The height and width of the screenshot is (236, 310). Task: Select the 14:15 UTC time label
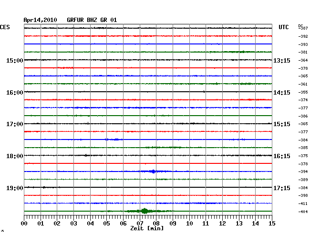pyautogui.click(x=282, y=93)
